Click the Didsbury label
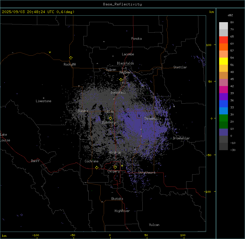Image resolution: width=245 pixels, height=239 pixels. [109, 122]
